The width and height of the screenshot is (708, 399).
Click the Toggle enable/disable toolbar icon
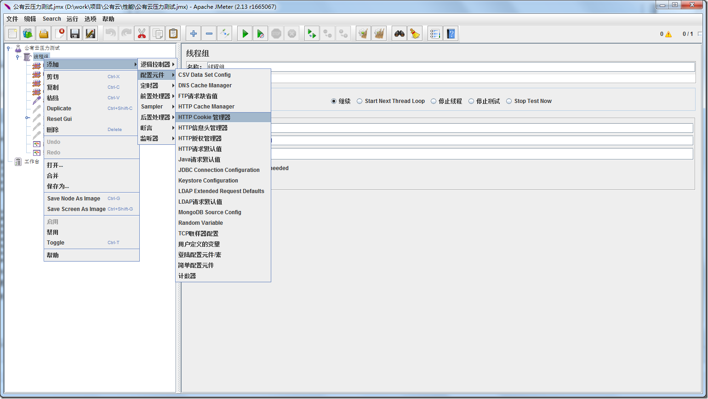(x=225, y=34)
